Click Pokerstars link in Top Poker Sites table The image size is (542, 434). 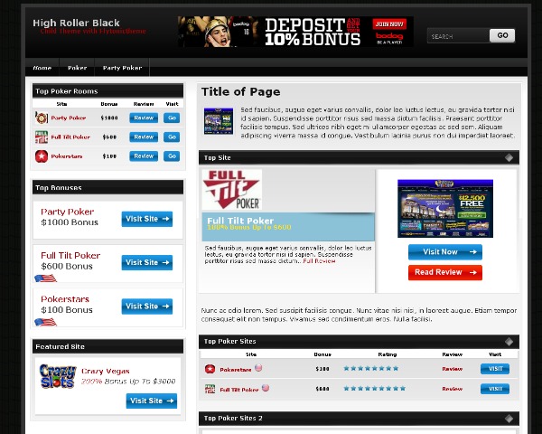pos(236,370)
